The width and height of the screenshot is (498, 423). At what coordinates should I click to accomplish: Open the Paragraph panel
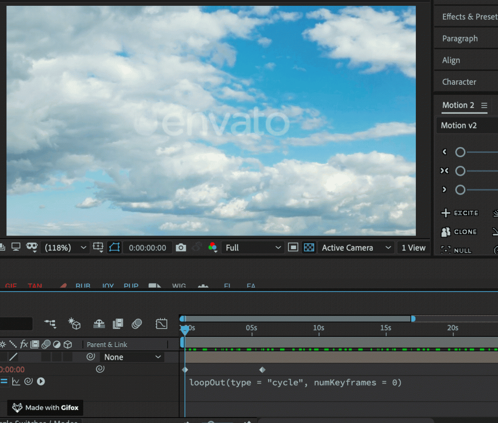pos(460,38)
